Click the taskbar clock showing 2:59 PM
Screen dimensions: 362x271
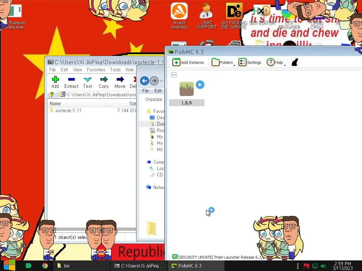(343, 266)
